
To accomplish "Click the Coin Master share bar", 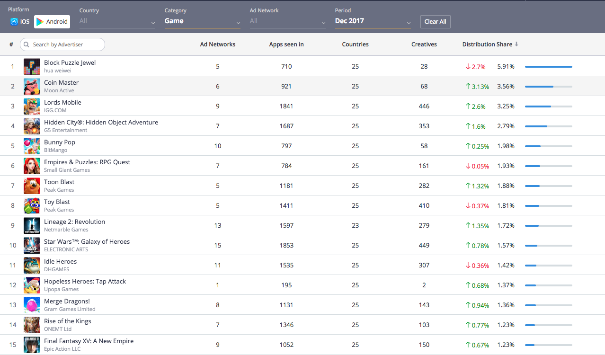I will coord(549,87).
